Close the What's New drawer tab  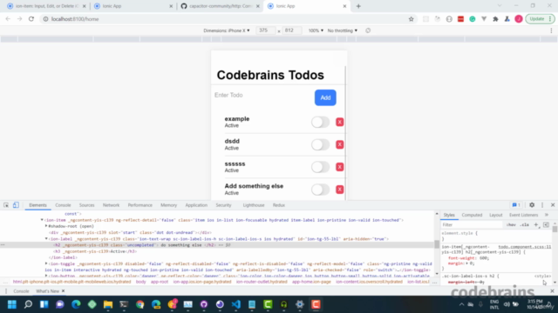click(x=63, y=291)
